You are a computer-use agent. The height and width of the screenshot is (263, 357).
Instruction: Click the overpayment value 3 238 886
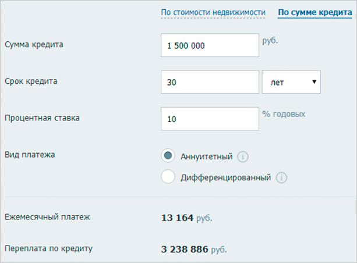(x=185, y=249)
